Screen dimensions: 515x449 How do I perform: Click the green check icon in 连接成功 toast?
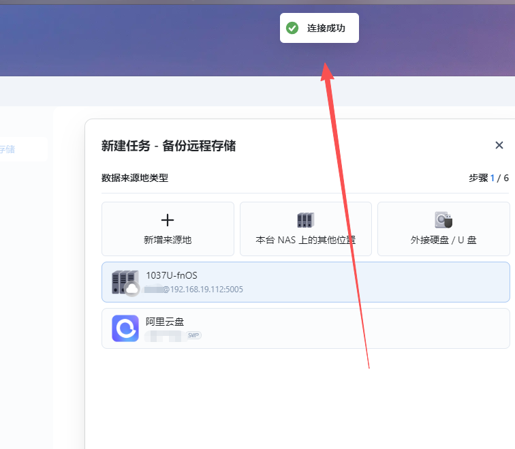click(292, 28)
